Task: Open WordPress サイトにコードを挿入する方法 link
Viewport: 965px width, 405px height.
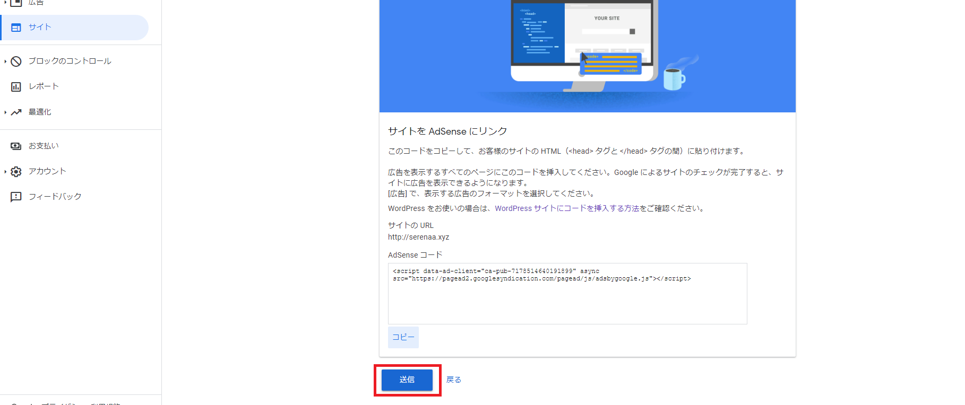Action: pyautogui.click(x=567, y=208)
